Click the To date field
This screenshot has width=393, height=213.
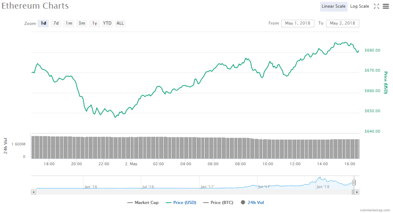click(343, 23)
